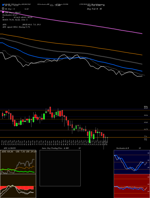Click the white 50 Day legend square

(x=3, y=9)
